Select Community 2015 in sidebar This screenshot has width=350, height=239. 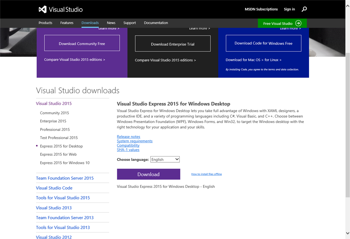tap(54, 113)
